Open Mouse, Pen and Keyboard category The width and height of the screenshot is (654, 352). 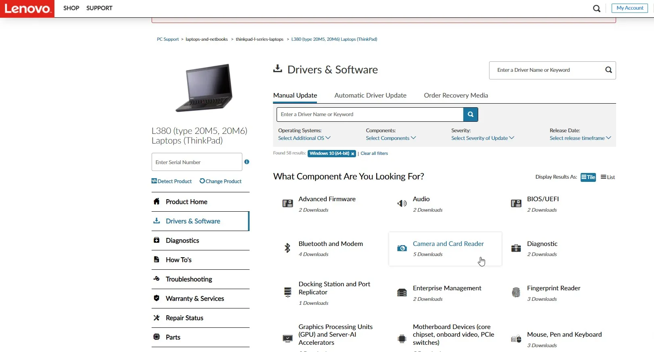(564, 335)
